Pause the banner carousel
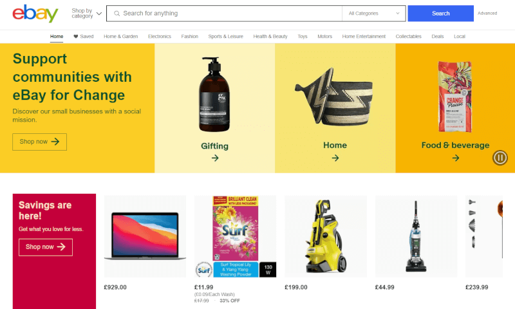Screen dimensions: 515x309 point(500,158)
